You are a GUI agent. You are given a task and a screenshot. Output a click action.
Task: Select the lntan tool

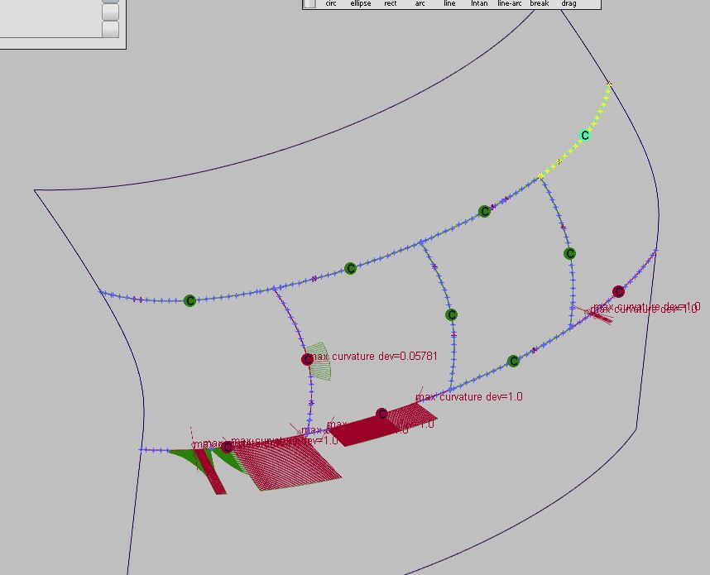tap(479, 3)
